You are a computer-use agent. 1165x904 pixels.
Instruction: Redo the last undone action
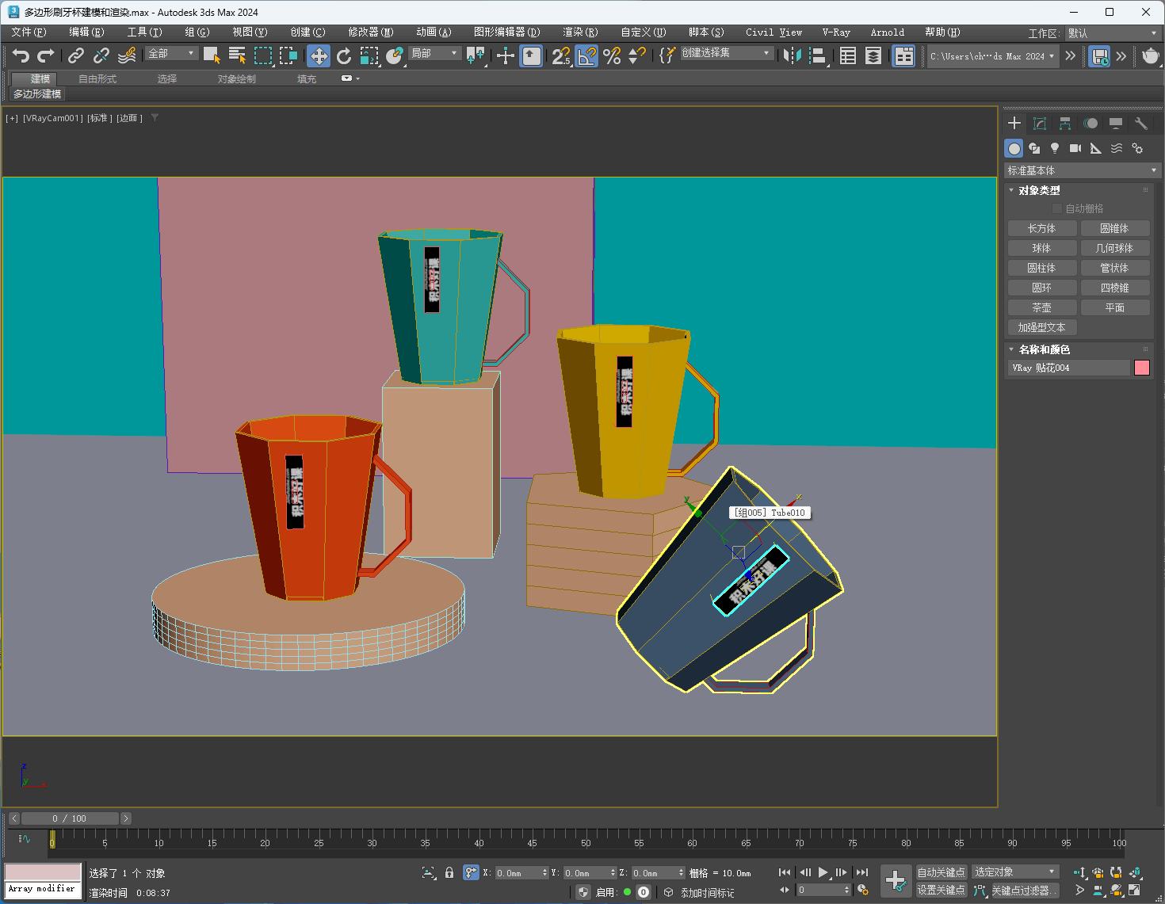pyautogui.click(x=46, y=55)
